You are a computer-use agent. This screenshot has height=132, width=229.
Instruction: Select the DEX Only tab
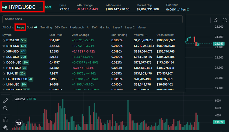[61, 27]
